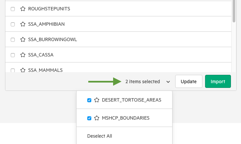Check the SSA_AMPHIBIAN checkbox
This screenshot has height=144, width=241.
pyautogui.click(x=13, y=24)
